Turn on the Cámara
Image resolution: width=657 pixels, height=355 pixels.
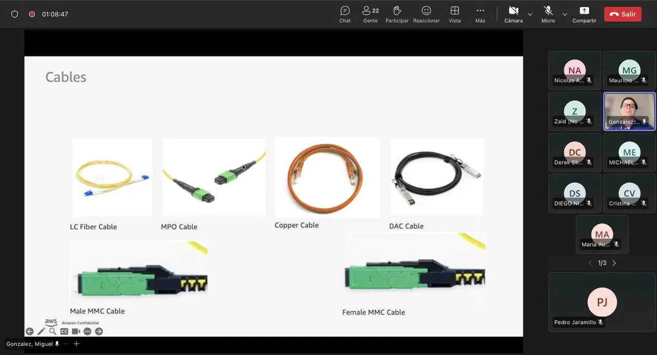[513, 14]
